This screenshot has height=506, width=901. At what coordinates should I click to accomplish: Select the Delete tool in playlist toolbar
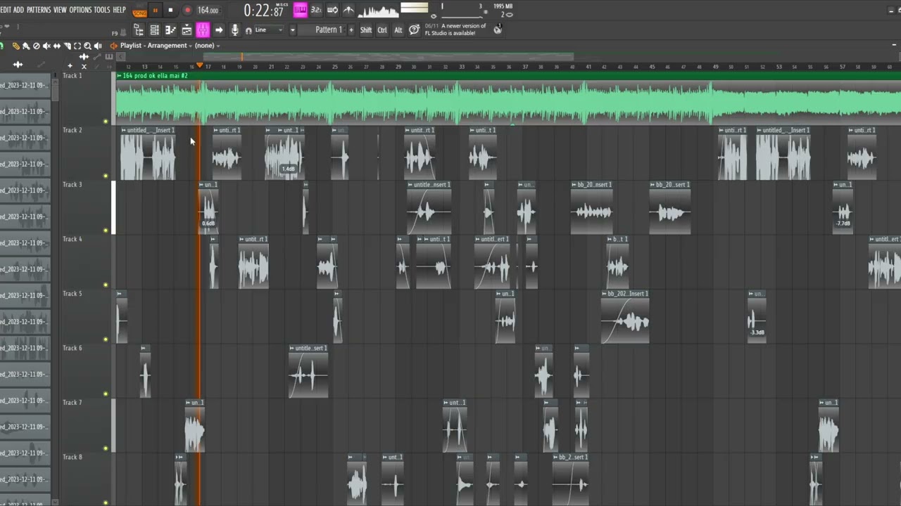[37, 46]
